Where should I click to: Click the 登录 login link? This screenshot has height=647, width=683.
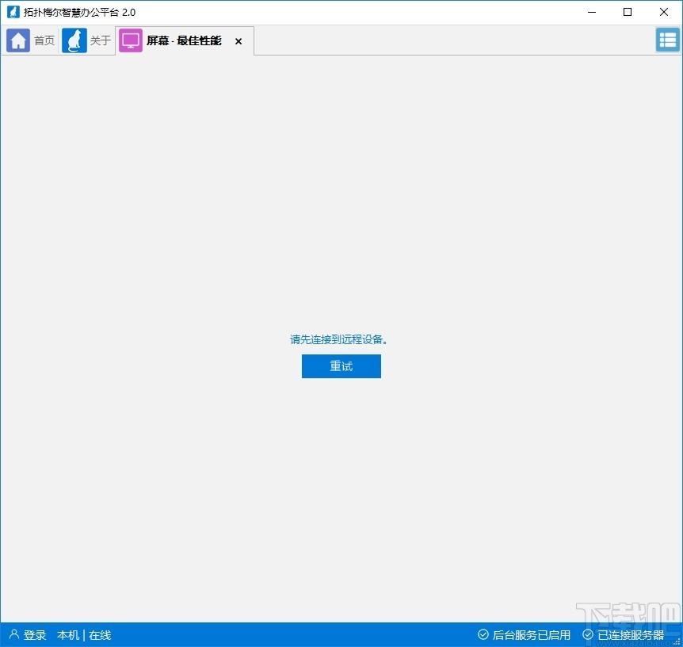click(x=35, y=635)
